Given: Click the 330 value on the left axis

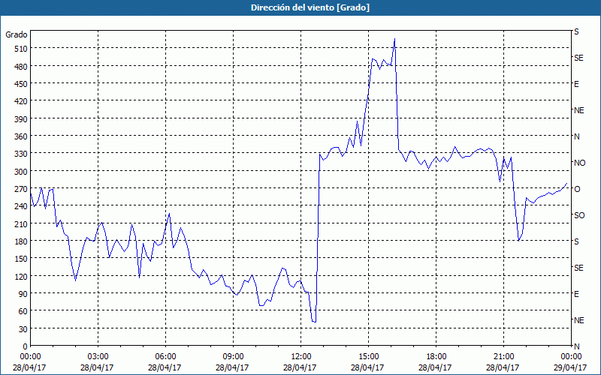Looking at the screenshot, I should point(21,154).
